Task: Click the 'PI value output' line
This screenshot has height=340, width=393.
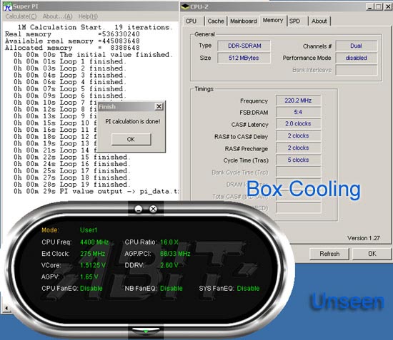Action: pos(96,192)
